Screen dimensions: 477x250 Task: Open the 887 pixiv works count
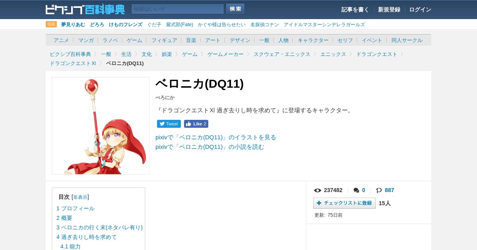click(x=390, y=190)
